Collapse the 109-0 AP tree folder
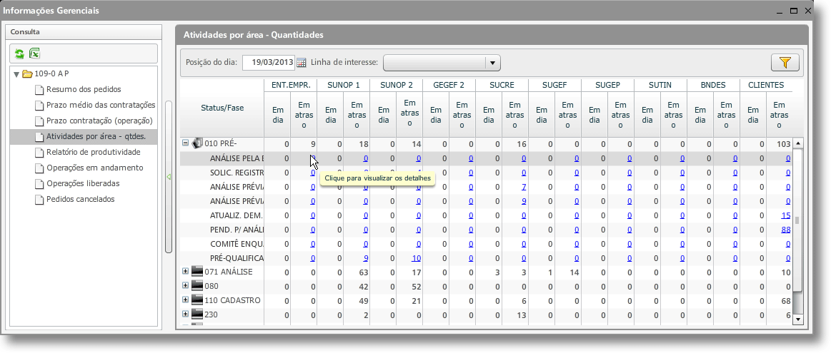The width and height of the screenshot is (831, 353). pyautogui.click(x=16, y=74)
